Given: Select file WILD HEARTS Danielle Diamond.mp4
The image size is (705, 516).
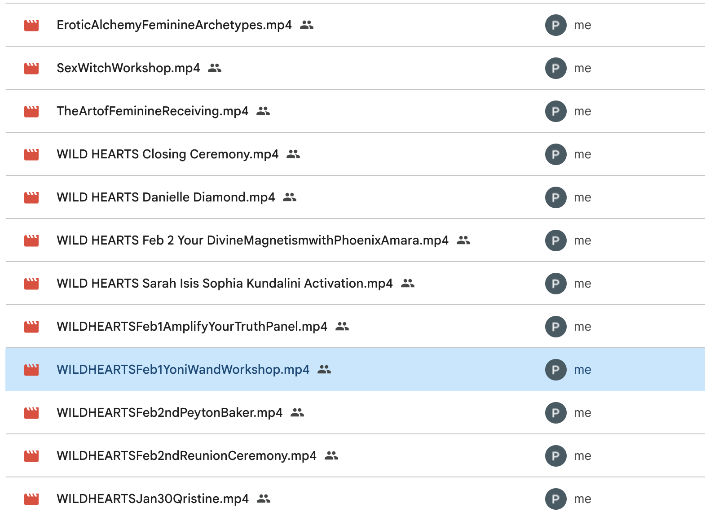Looking at the screenshot, I should 166,197.
